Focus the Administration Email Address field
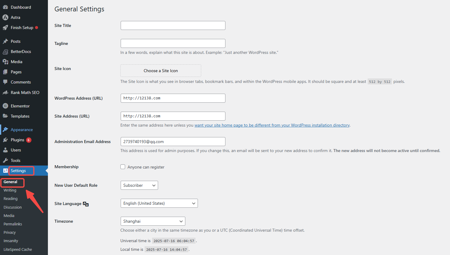Screen dimensions: 450x255 (173, 142)
